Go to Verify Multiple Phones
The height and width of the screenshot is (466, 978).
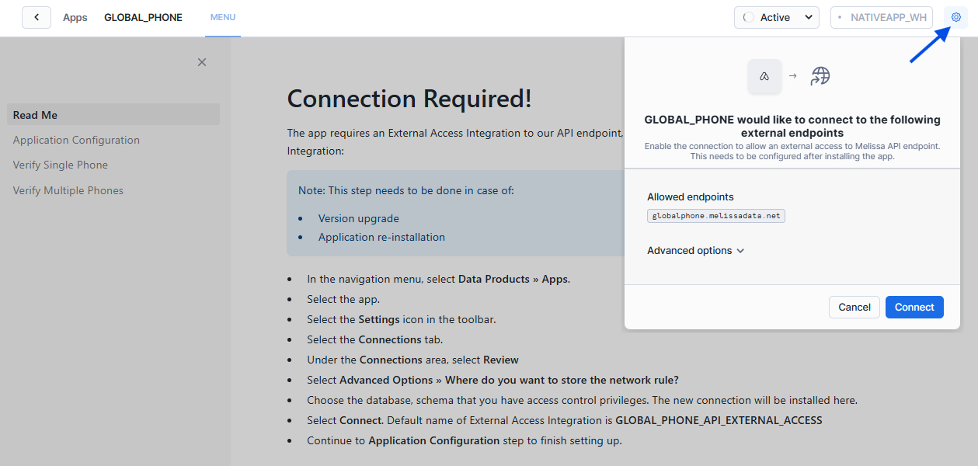pos(68,190)
